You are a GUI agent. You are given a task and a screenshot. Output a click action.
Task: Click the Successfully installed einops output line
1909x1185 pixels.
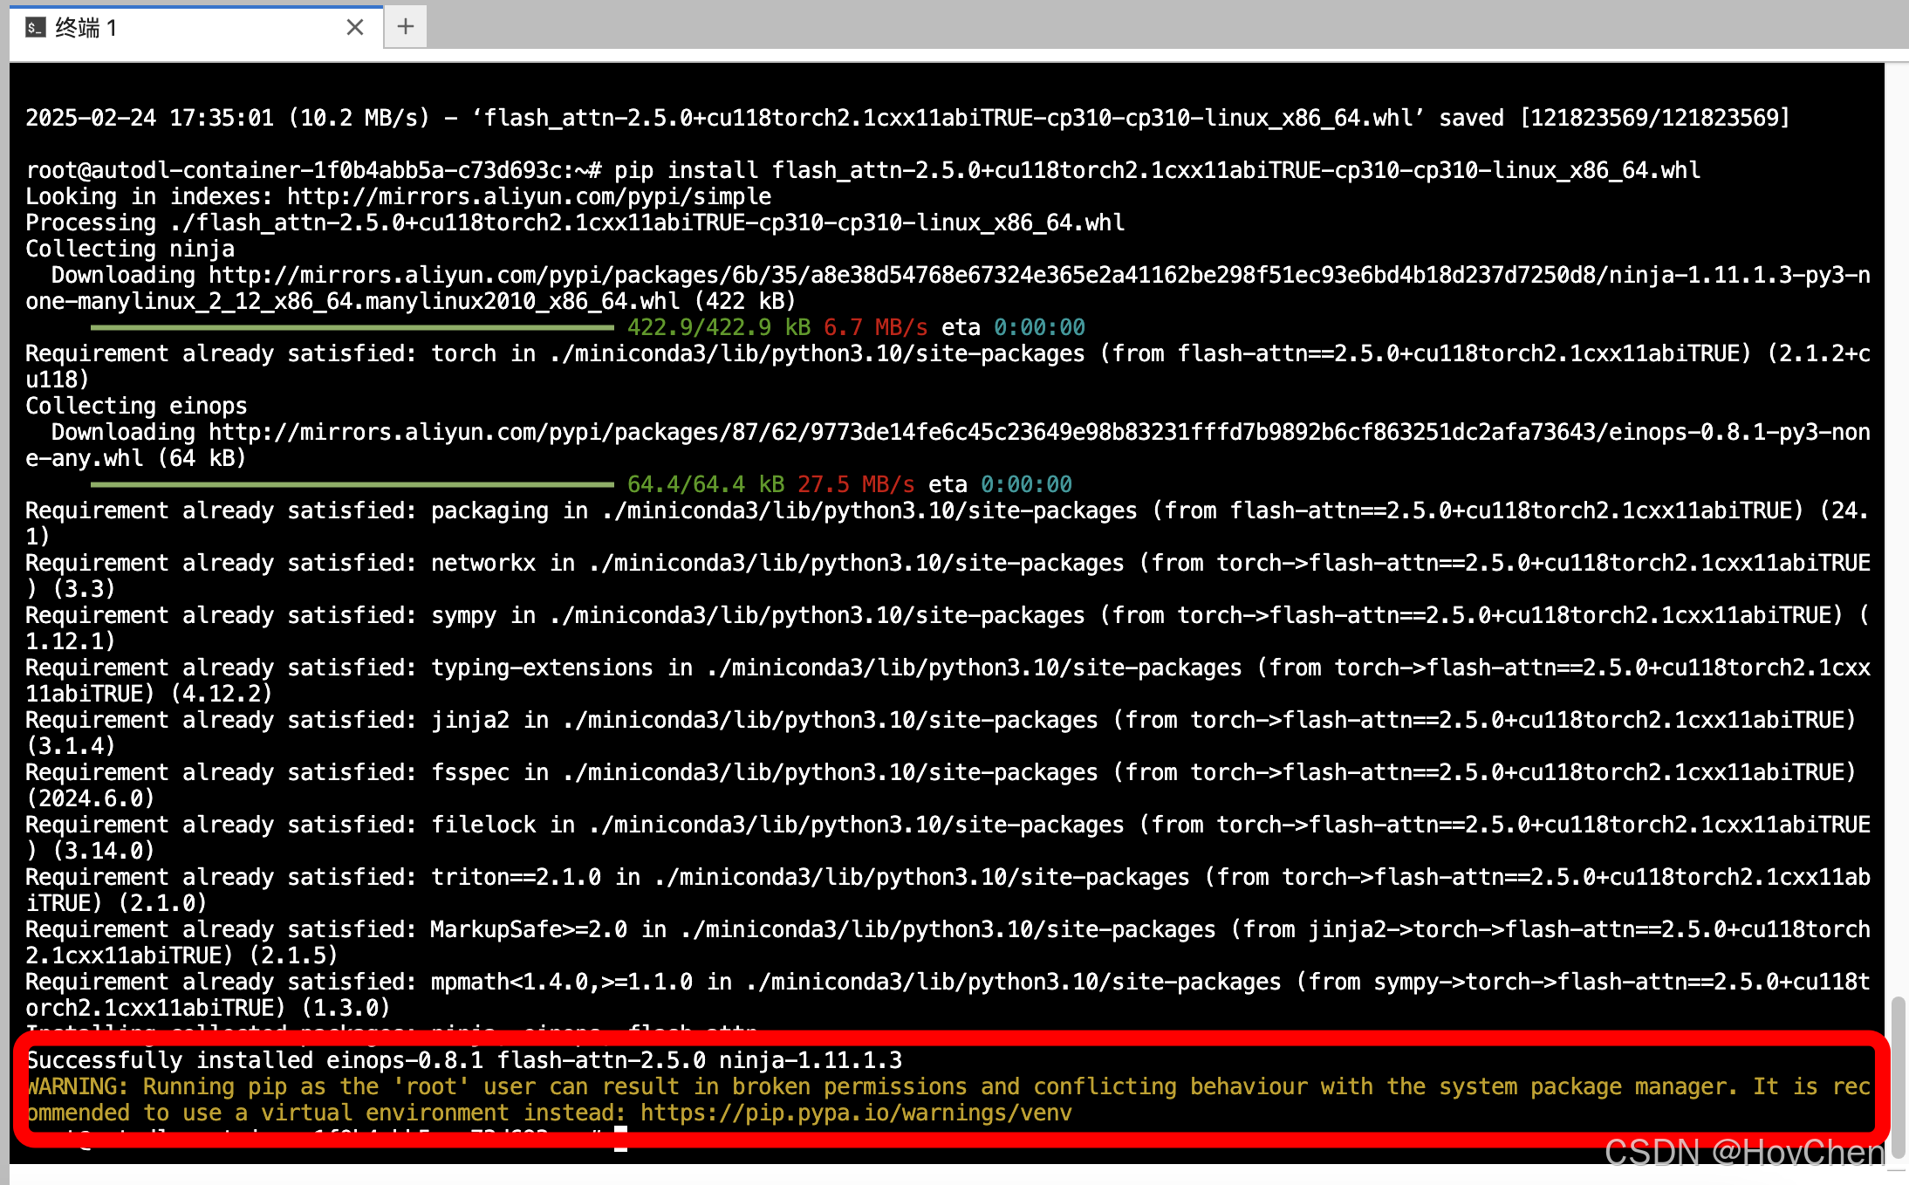pos(464,1061)
